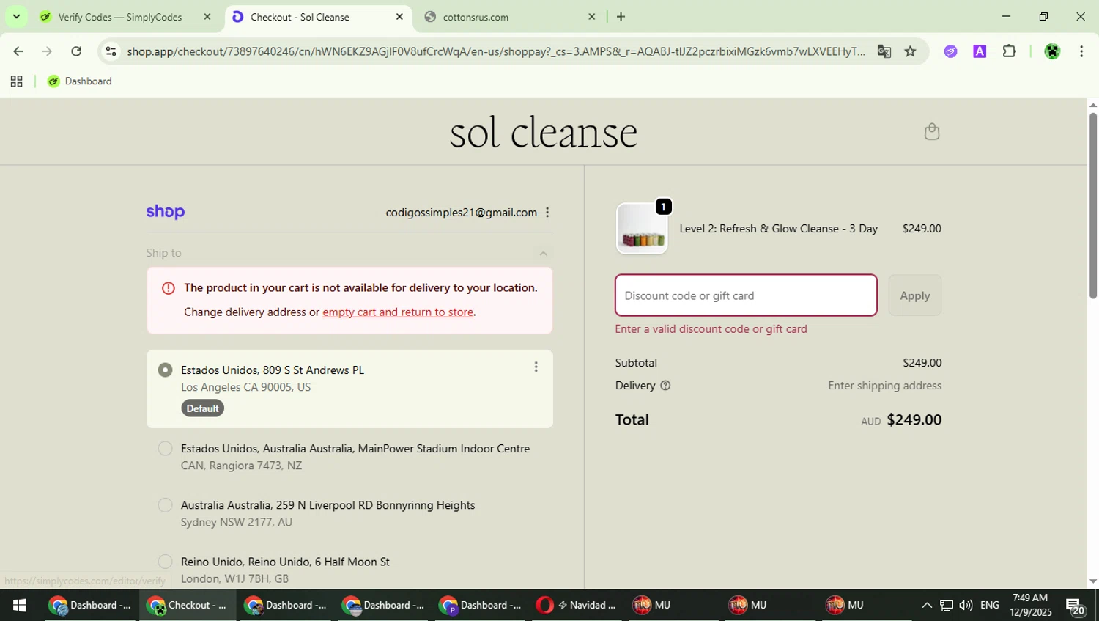
Task: Select the 809 S St Andrews PL address radio button
Action: click(x=166, y=370)
